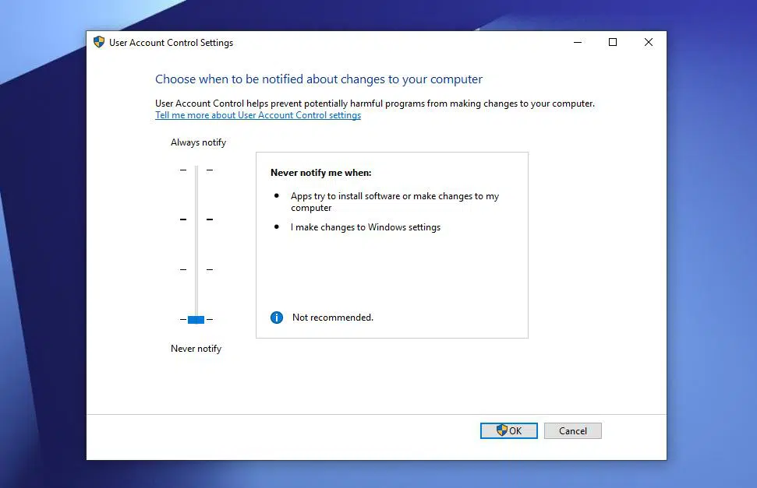Set slider to the second tick from top

click(x=196, y=219)
